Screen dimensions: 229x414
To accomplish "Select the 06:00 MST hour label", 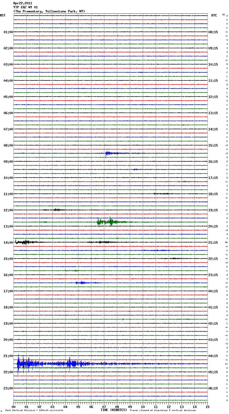I will point(8,113).
